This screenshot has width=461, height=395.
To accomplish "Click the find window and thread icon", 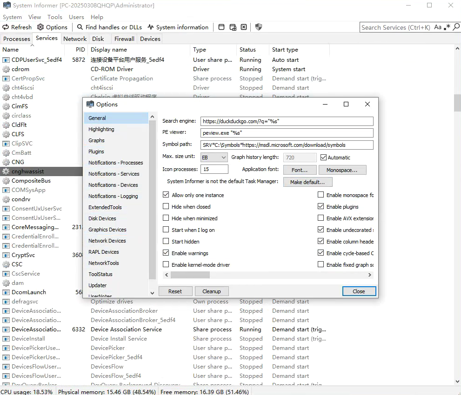I will (233, 27).
